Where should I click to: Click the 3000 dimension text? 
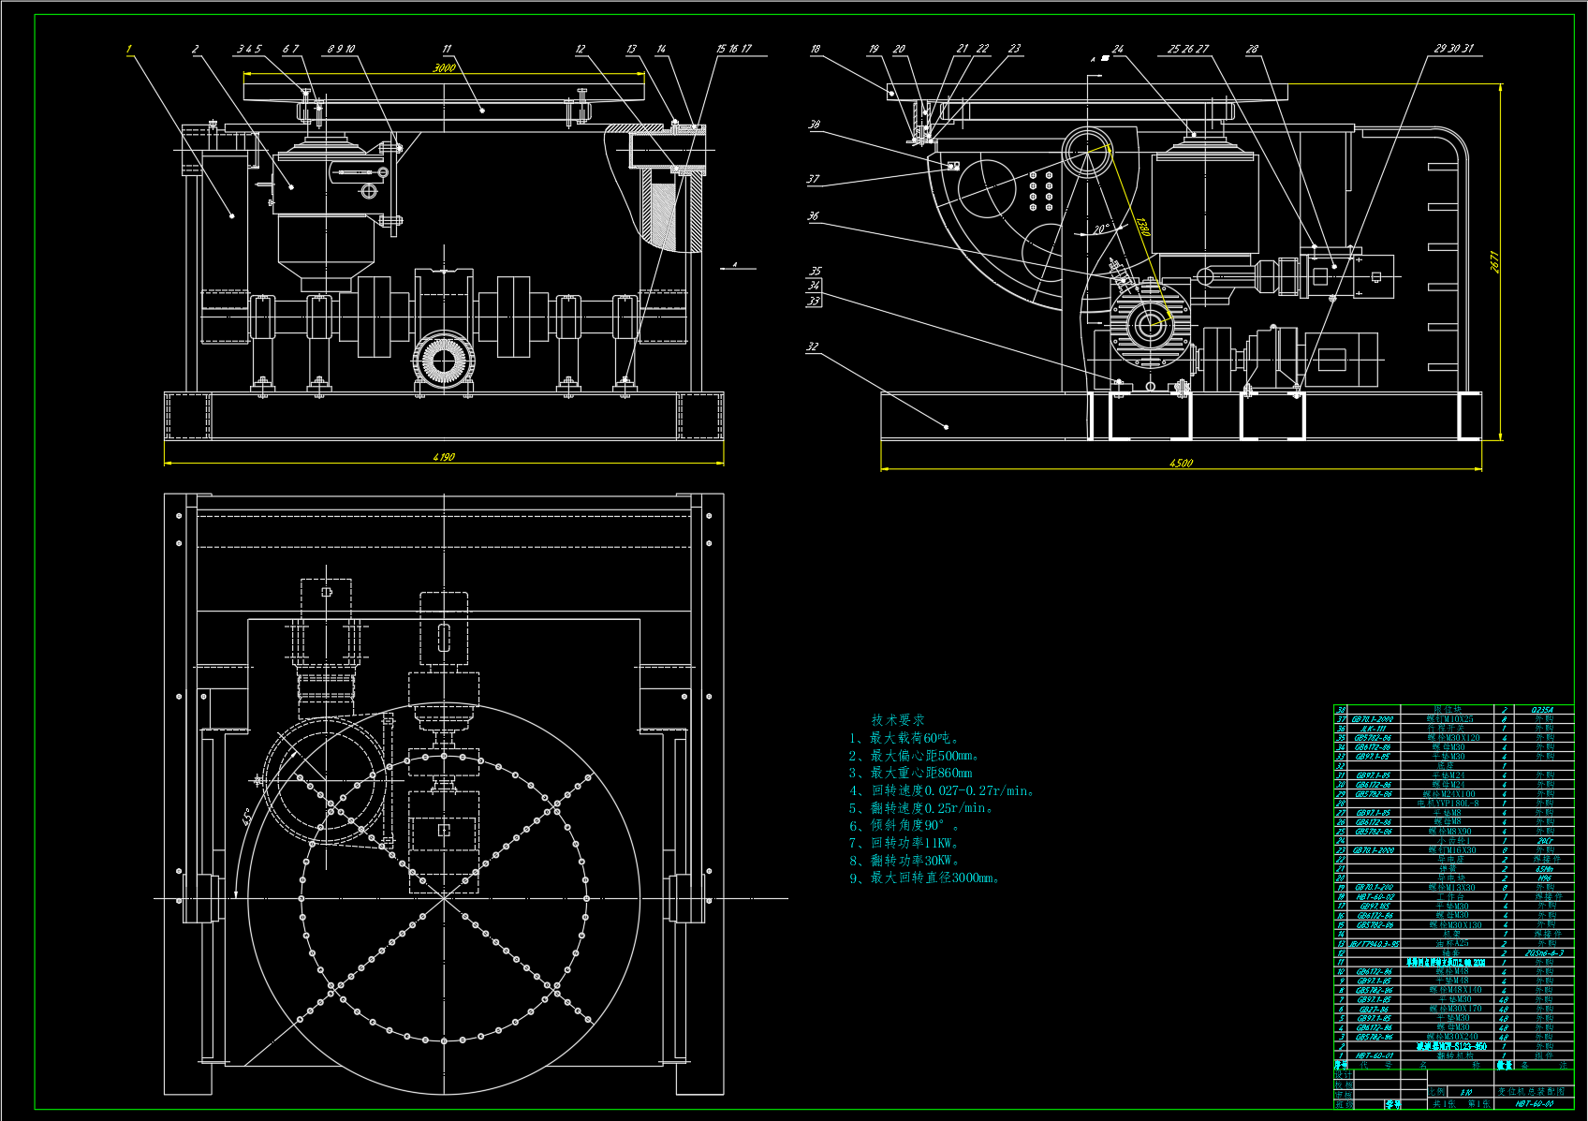coord(444,67)
